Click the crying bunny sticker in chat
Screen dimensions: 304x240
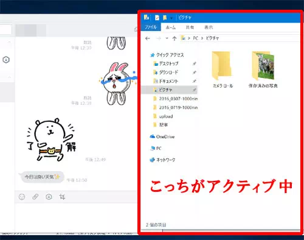click(x=118, y=83)
